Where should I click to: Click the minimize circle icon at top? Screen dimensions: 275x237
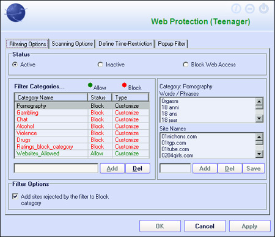[250, 9]
